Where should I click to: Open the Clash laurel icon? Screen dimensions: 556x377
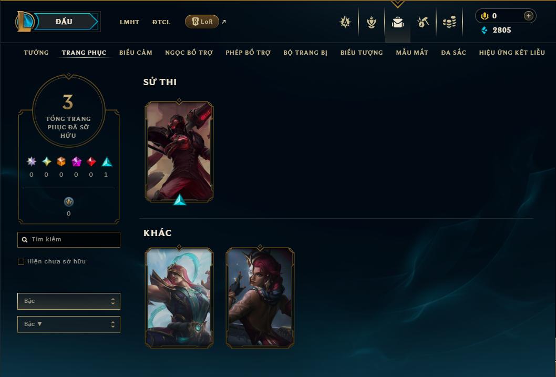tap(371, 22)
